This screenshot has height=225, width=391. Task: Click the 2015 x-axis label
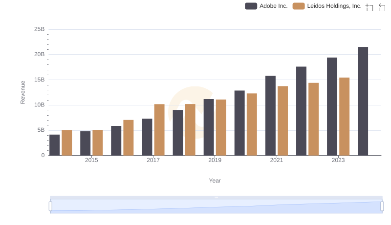91,160
